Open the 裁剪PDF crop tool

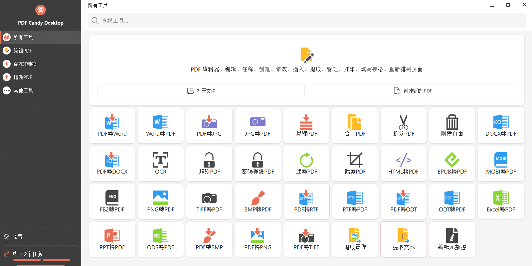coord(355,164)
